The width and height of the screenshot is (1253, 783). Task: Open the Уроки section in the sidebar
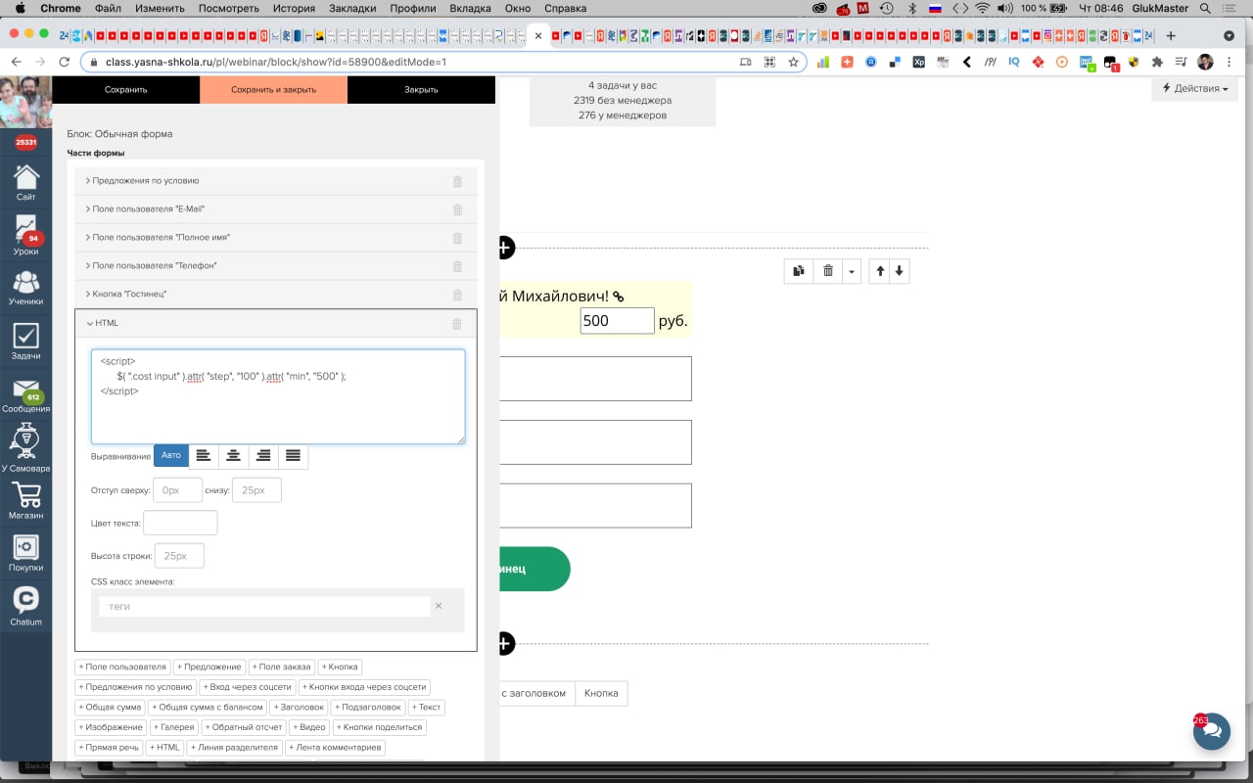pyautogui.click(x=25, y=236)
